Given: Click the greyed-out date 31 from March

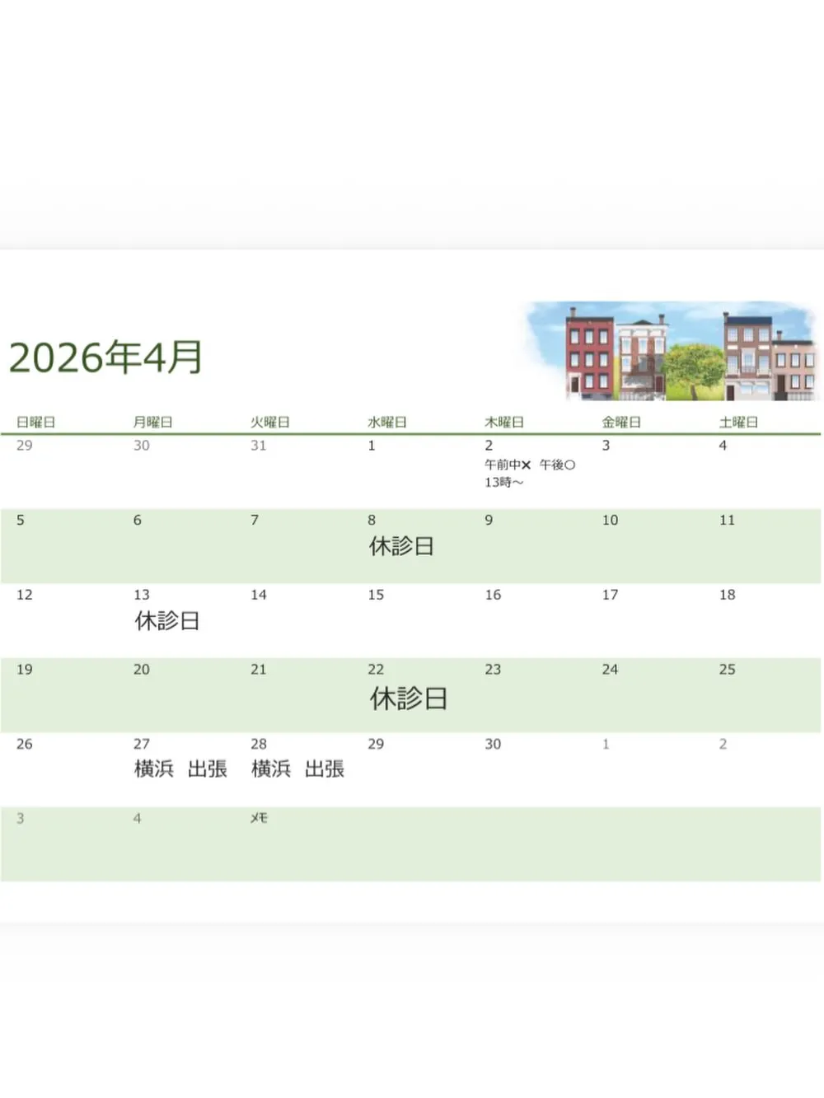Looking at the screenshot, I should pyautogui.click(x=259, y=446).
